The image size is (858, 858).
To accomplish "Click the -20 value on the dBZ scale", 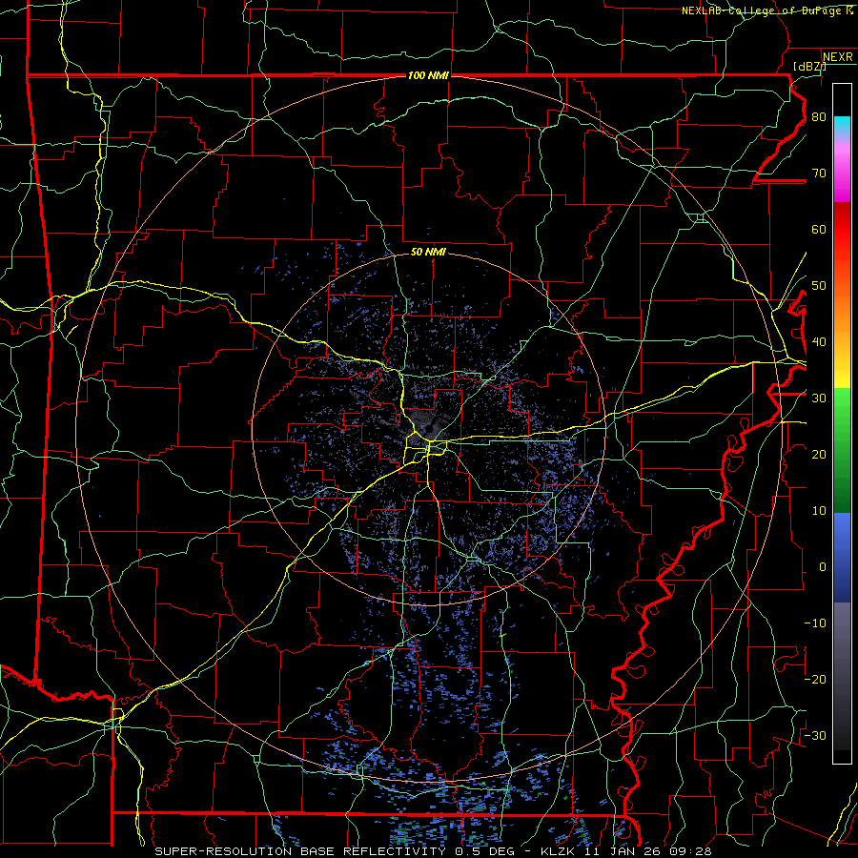I will click(x=815, y=680).
